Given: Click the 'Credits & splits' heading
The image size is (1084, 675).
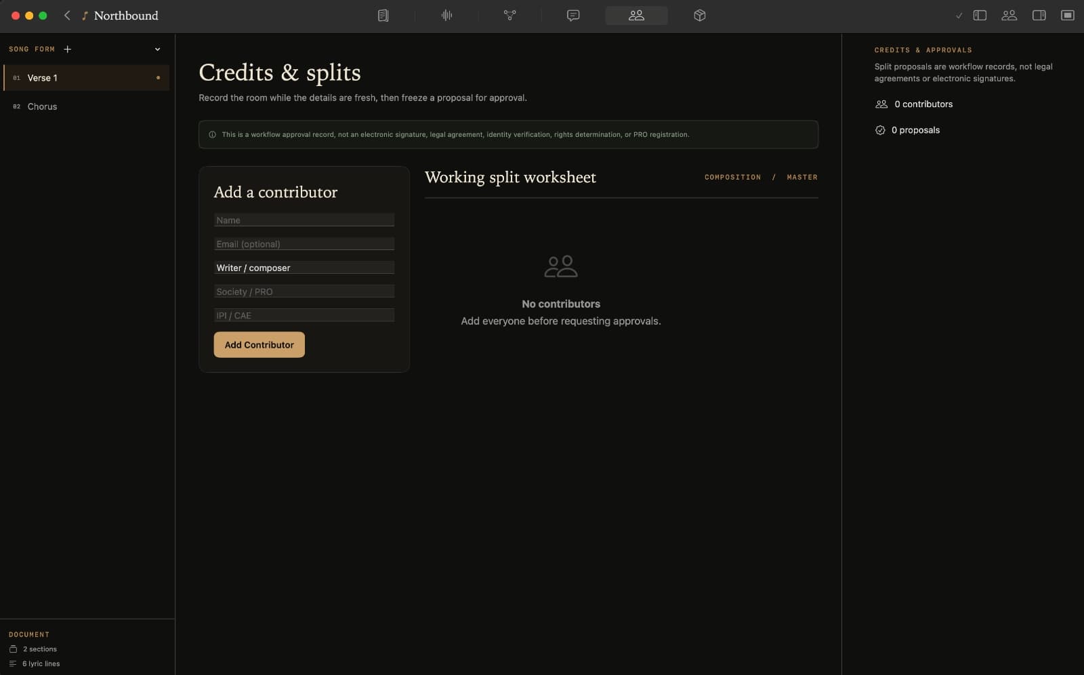Looking at the screenshot, I should tap(280, 73).
